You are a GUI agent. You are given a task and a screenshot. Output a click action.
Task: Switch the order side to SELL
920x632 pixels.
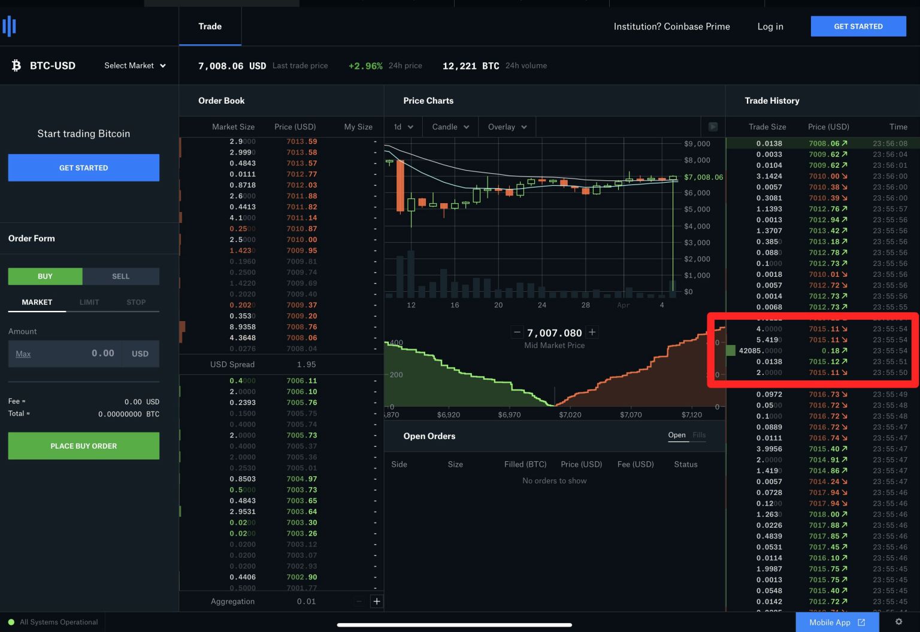tap(121, 276)
